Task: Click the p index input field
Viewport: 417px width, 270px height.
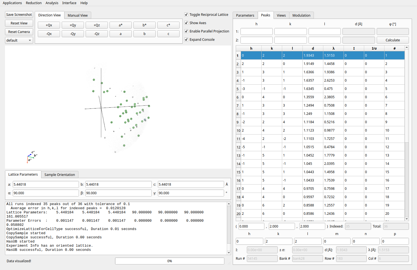Action: click(x=395, y=241)
